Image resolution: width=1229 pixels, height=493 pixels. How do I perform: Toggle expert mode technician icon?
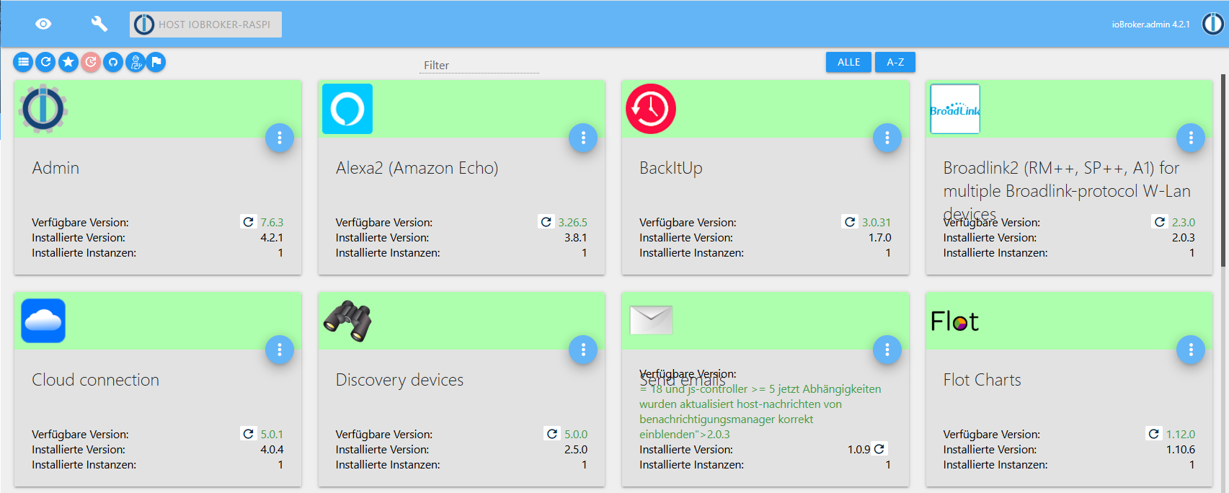pos(136,62)
